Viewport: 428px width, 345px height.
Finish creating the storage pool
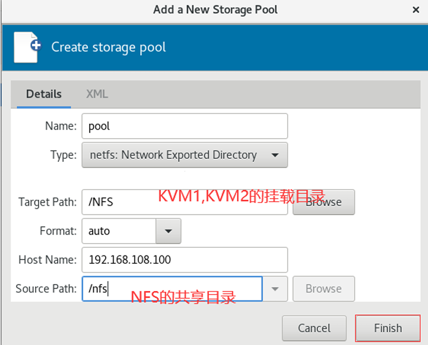(x=388, y=328)
